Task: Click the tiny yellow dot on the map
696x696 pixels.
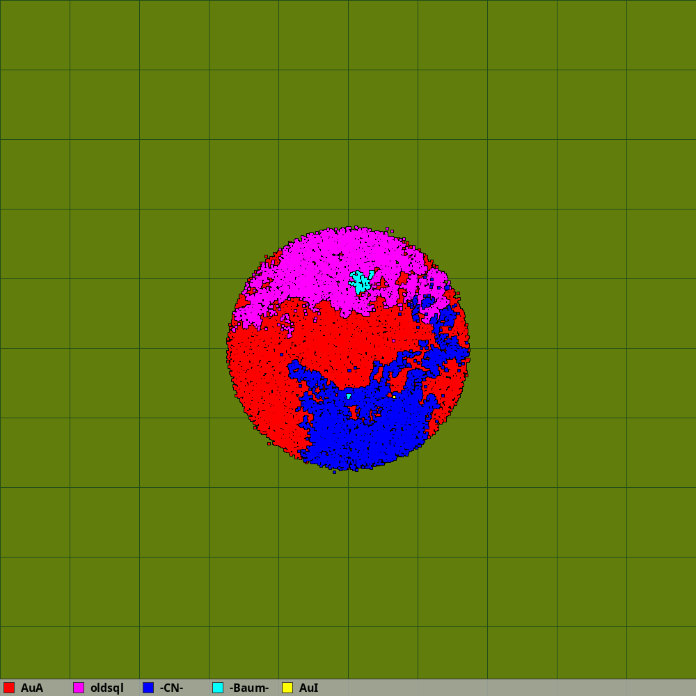Action: coord(394,397)
